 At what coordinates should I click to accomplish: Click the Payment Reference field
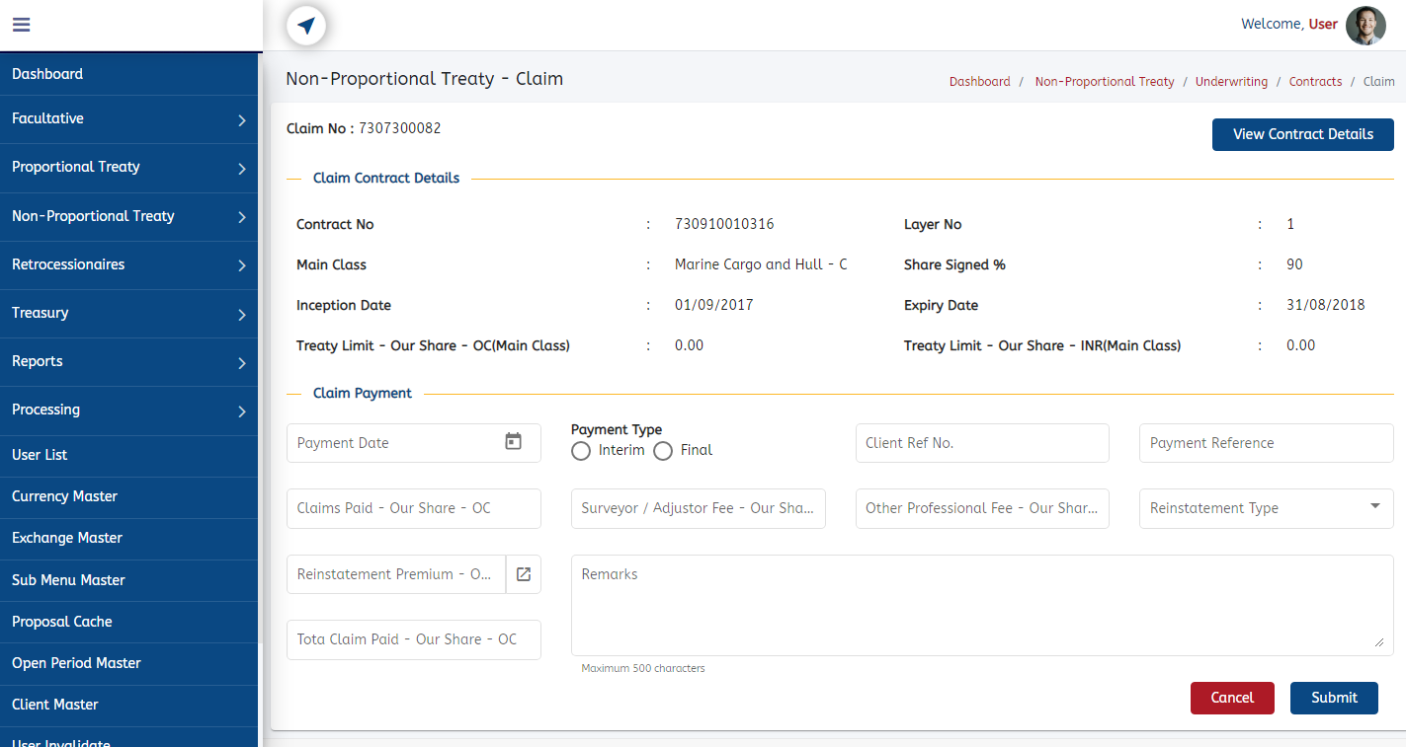tap(1266, 443)
